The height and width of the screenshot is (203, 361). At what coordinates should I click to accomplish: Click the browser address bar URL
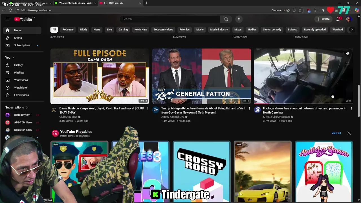click(36, 10)
